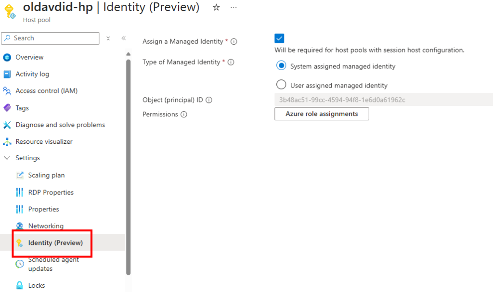The width and height of the screenshot is (493, 292).
Task: Click the Access control (IAM) people icon
Action: (x=7, y=91)
